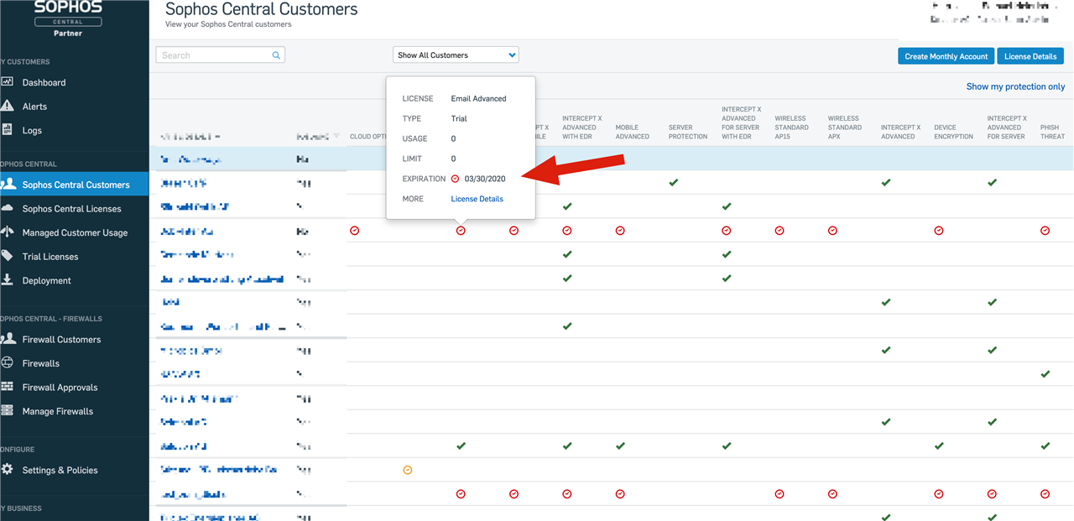Image resolution: width=1074 pixels, height=521 pixels.
Task: Click the "SOPHOS CENTRAL - FIREWALLS" sidebar section heading
Action: 51,319
